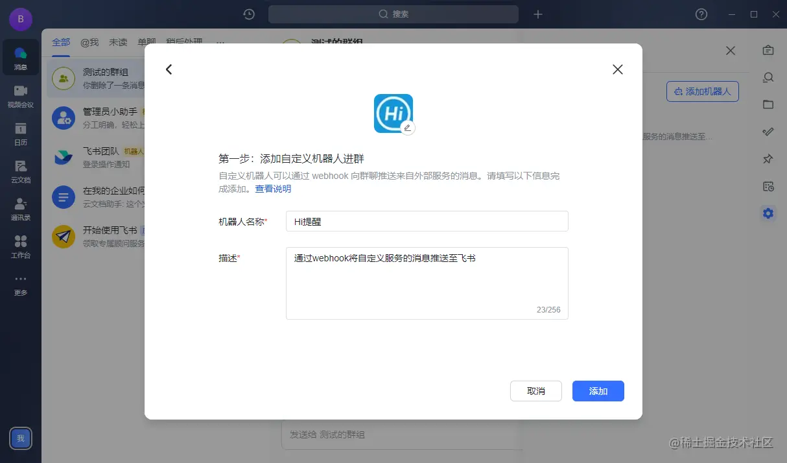Open the Workplace apps in sidebar

21,246
